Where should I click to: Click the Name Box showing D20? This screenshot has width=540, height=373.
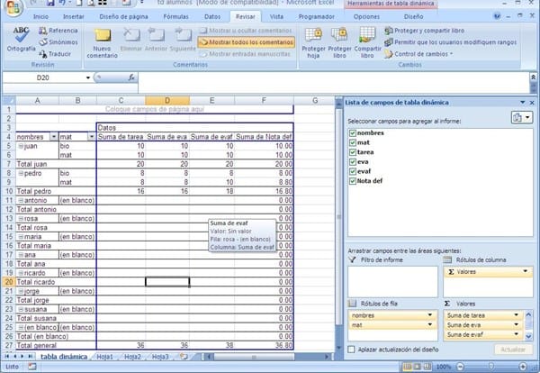(43, 77)
